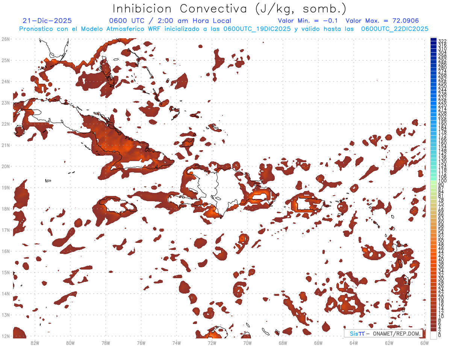Viewport: 451px width, 348px height.
Task: Click the "68W" longitude label
Action: pos(283,343)
